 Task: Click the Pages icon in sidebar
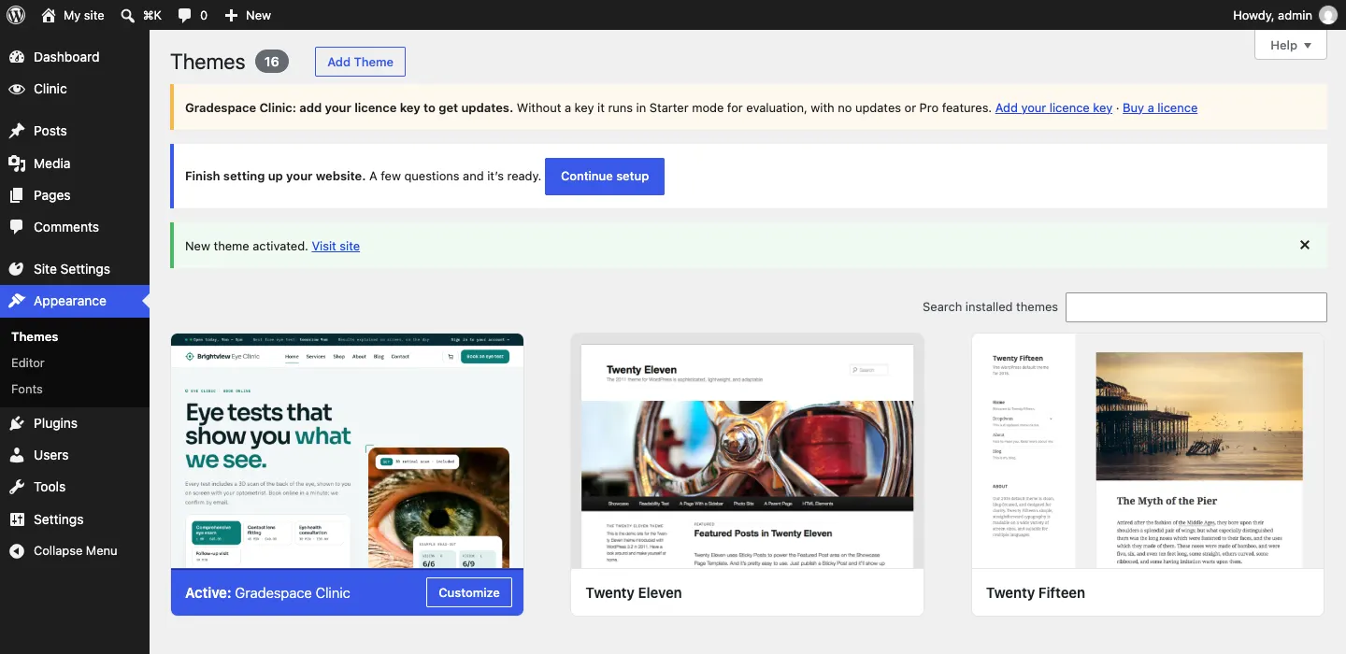pos(17,195)
